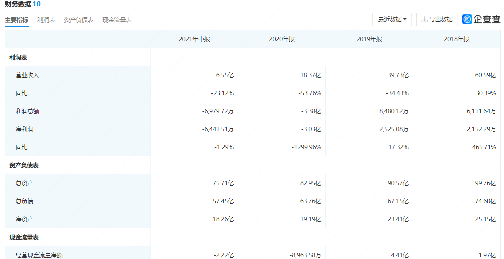Image resolution: width=504 pixels, height=259 pixels.
Task: Switch to the 现金流量表 tab
Action: tap(117, 20)
